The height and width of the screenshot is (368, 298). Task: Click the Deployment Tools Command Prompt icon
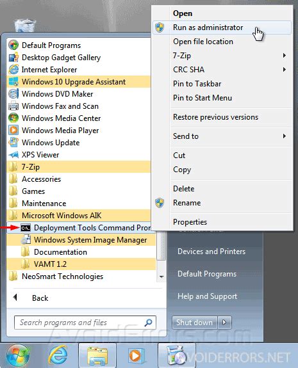26,228
